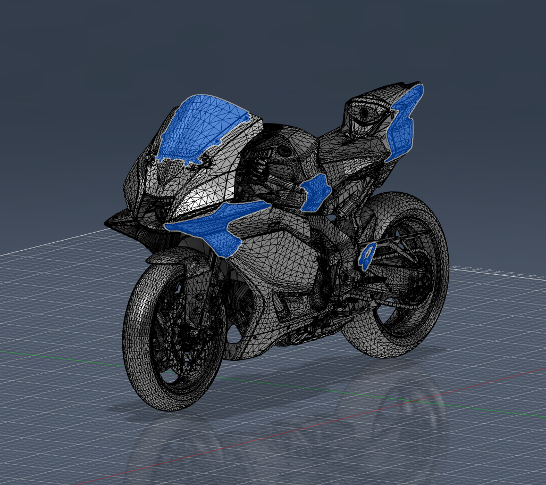The image size is (546, 485).
Task: Click the rear seat cowl top
Action: coord(383,96)
